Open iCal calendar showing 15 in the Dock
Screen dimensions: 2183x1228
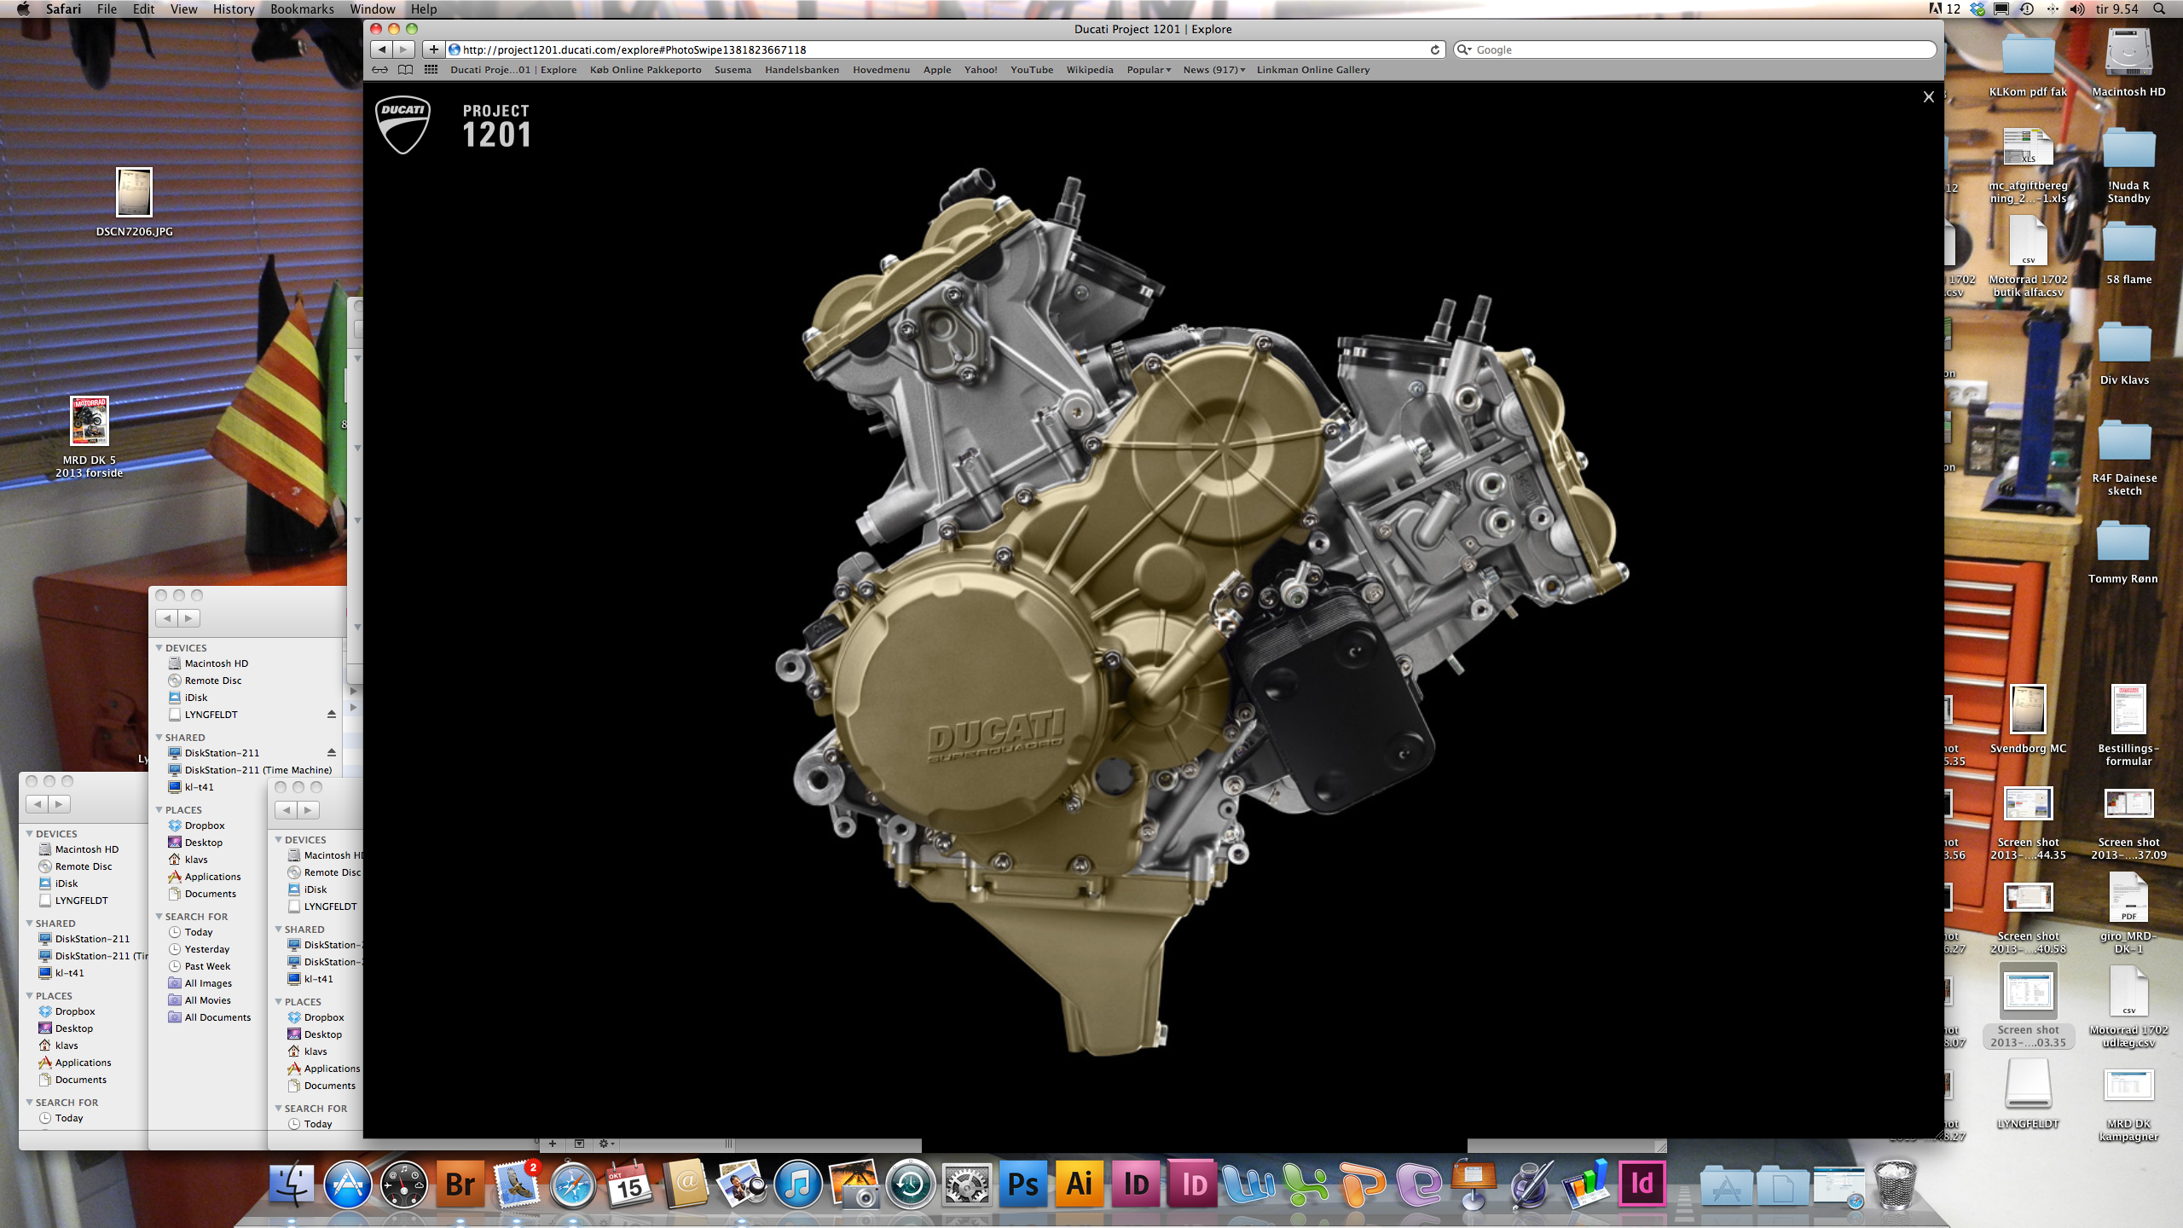click(628, 1184)
